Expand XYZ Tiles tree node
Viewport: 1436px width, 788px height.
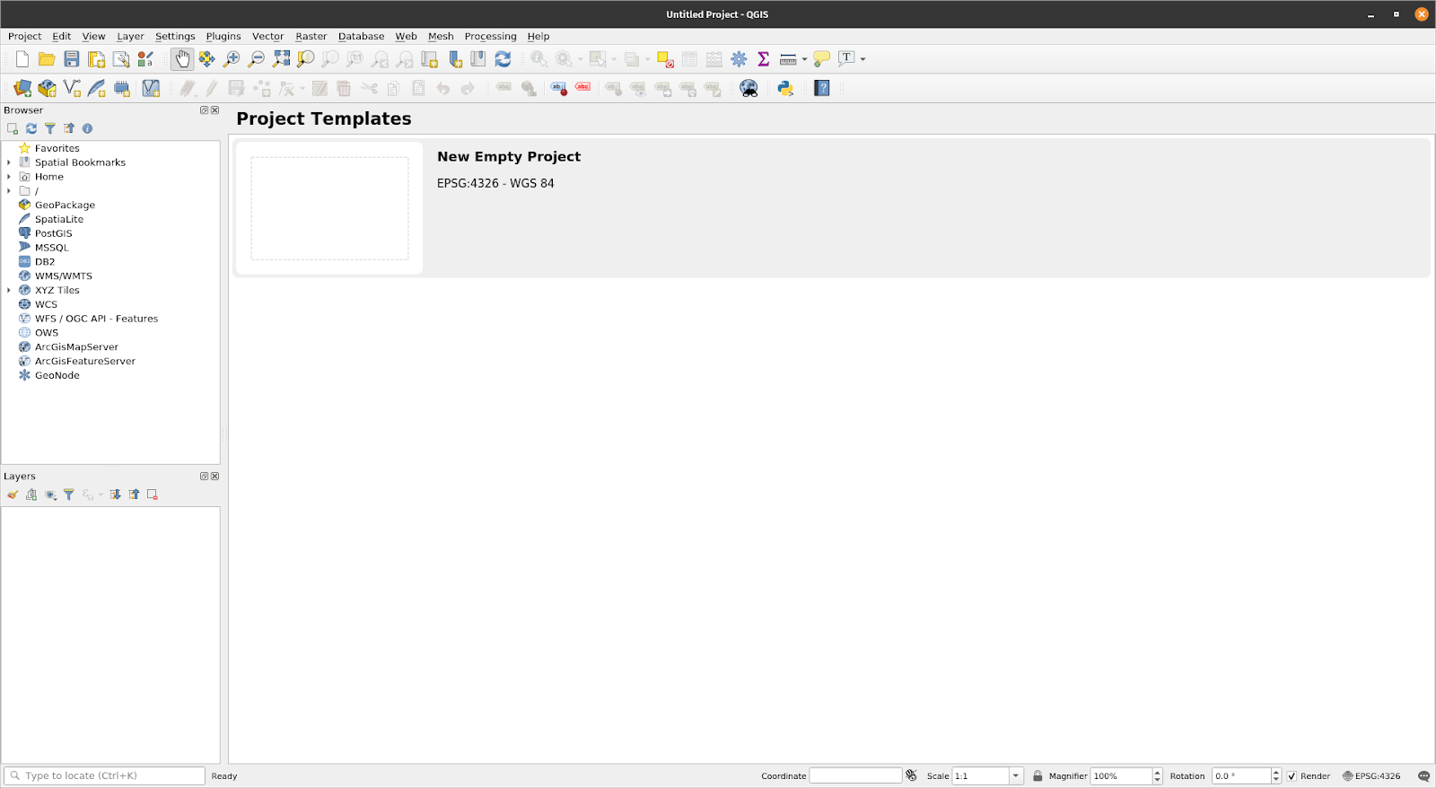click(9, 290)
